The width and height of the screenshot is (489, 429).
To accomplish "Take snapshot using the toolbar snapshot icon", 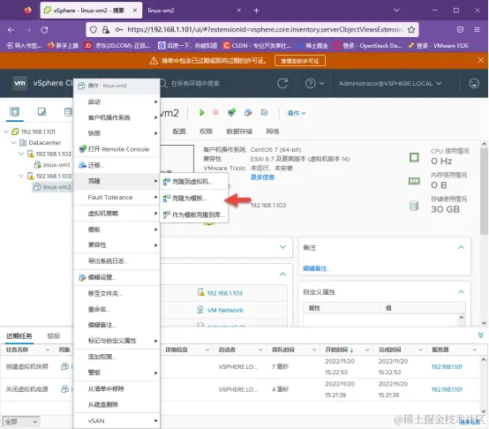I will click(x=264, y=112).
